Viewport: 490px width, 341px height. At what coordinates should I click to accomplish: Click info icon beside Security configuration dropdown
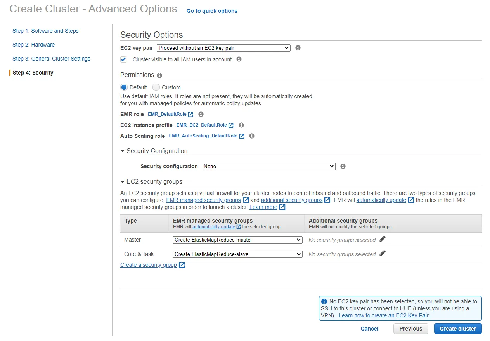tap(343, 166)
